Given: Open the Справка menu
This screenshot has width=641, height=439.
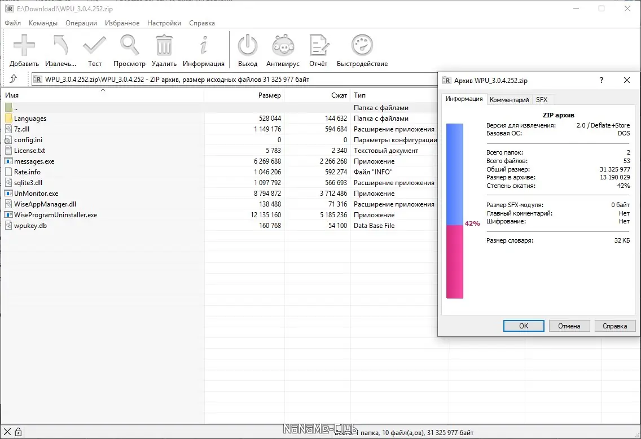Looking at the screenshot, I should 202,23.
